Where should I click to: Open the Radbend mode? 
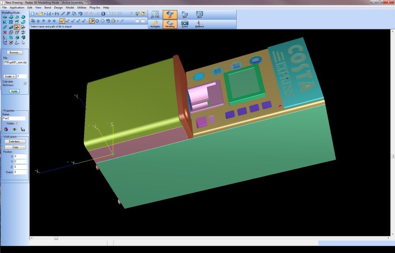199,24
